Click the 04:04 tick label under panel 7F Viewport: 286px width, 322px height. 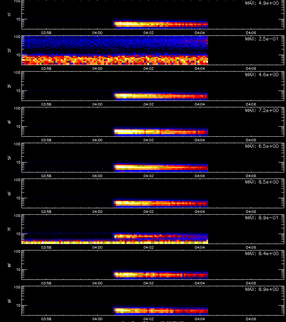(199, 247)
